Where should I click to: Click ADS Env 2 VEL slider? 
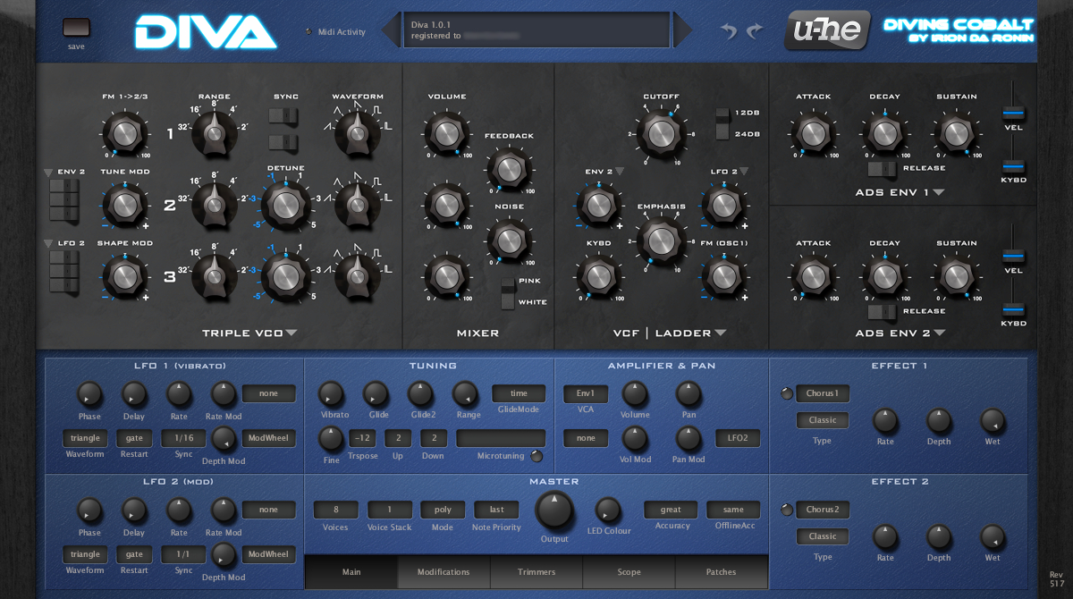click(1013, 257)
